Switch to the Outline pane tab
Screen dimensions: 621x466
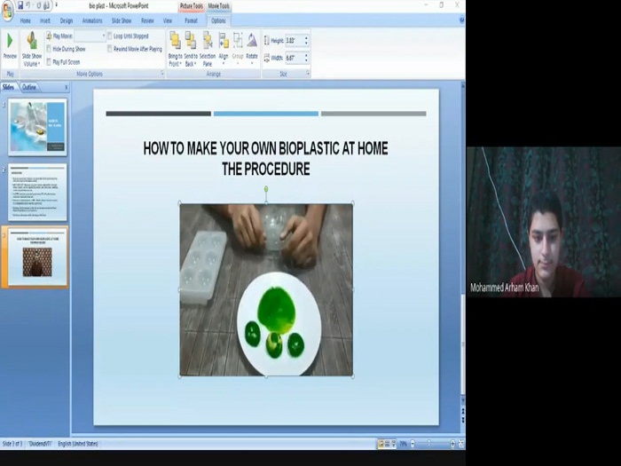pos(29,87)
